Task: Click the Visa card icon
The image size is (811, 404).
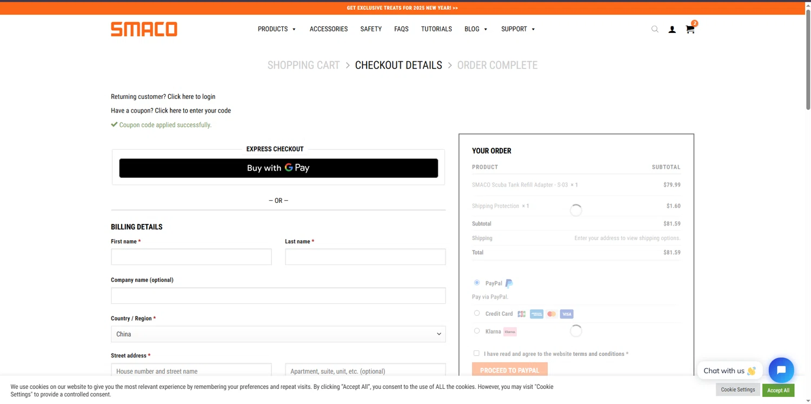Action: 566,314
